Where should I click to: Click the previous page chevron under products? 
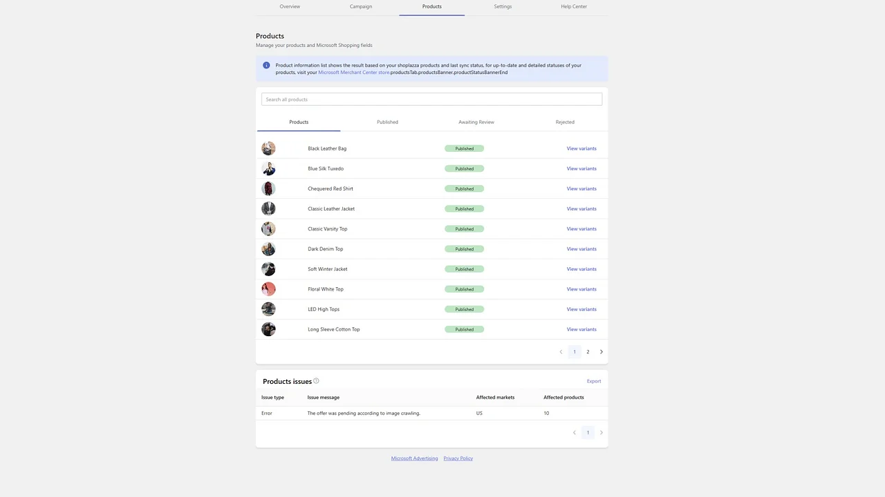tap(561, 351)
